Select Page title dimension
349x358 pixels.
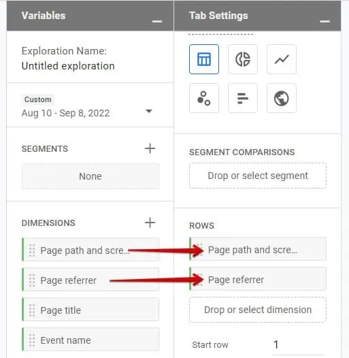point(90,310)
